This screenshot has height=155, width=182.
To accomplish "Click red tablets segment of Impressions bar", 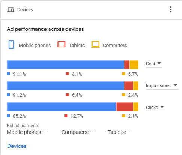I will coord(129,86).
